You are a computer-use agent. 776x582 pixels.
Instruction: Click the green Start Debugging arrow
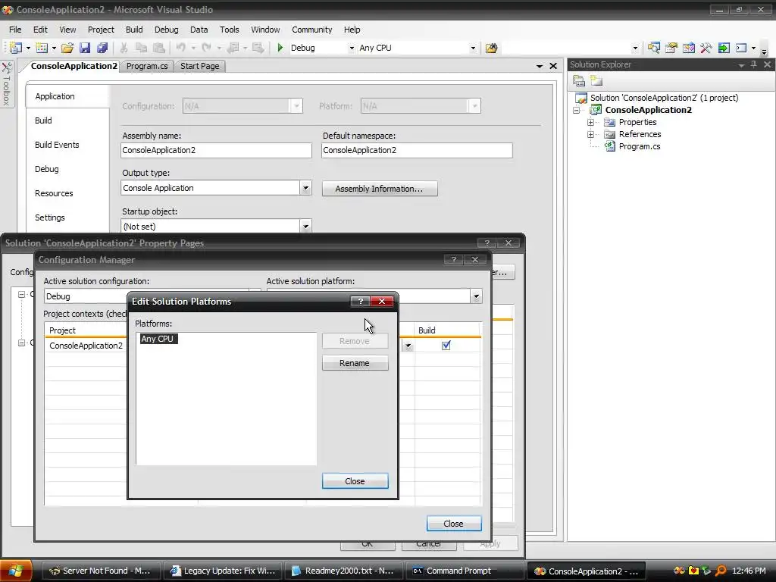[280, 48]
